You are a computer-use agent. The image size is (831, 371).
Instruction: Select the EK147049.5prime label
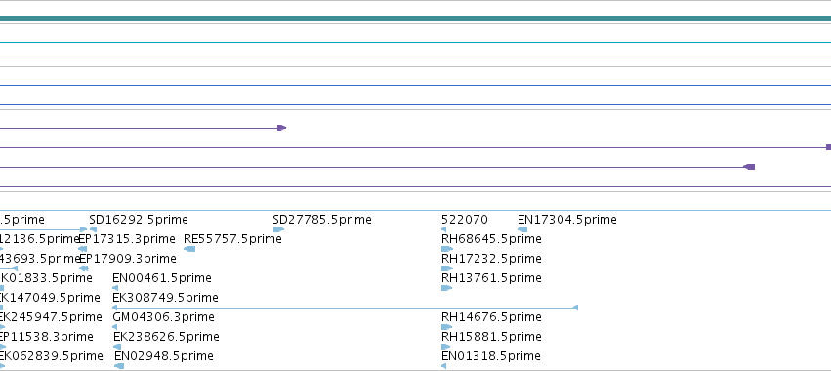(x=49, y=298)
